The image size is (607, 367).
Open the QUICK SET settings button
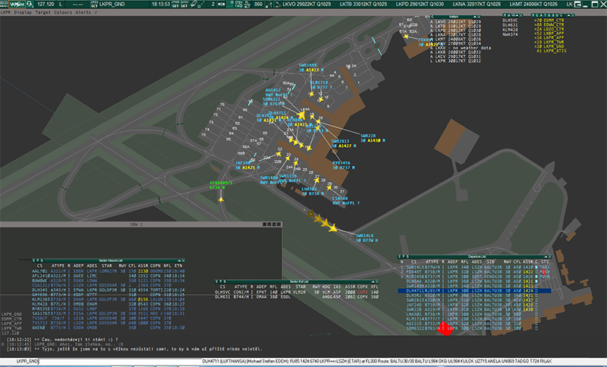click(184, 4)
